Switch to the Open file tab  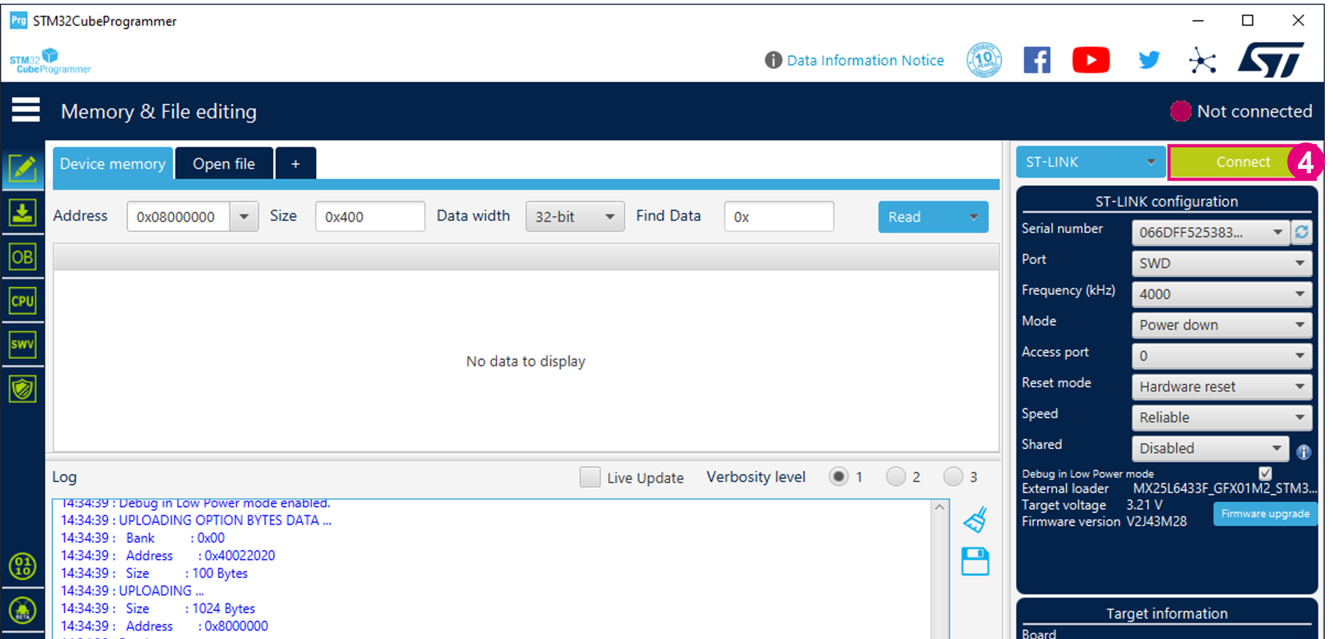224,164
